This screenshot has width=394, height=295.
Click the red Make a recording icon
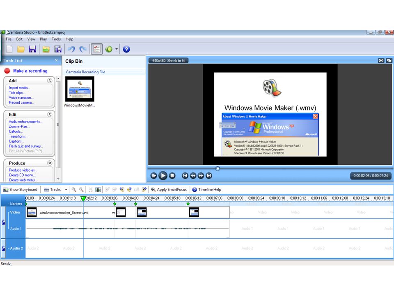click(7, 71)
